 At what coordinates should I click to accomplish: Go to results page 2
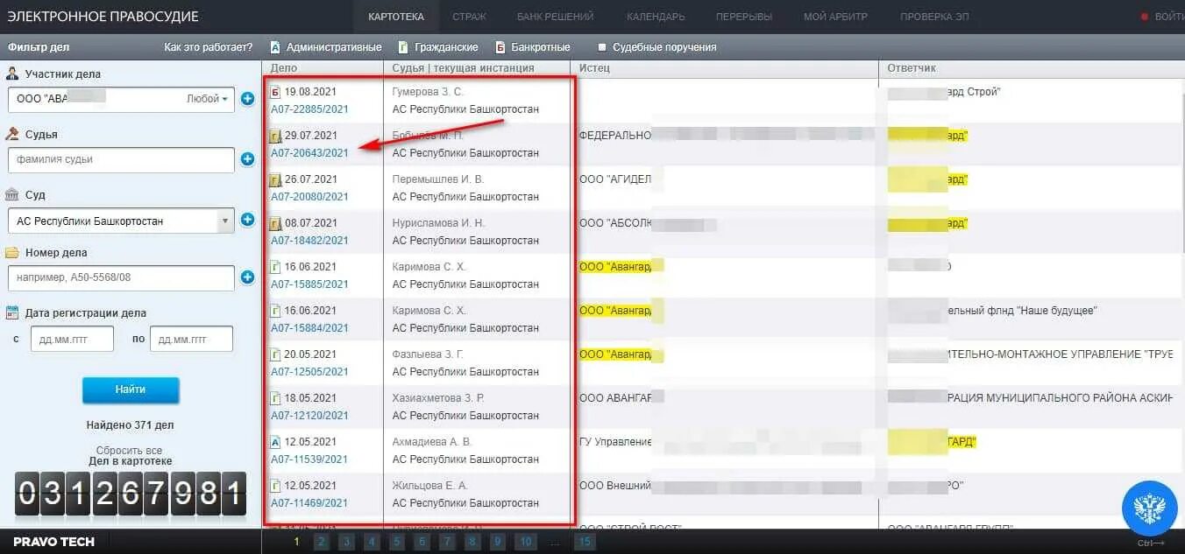tap(322, 542)
